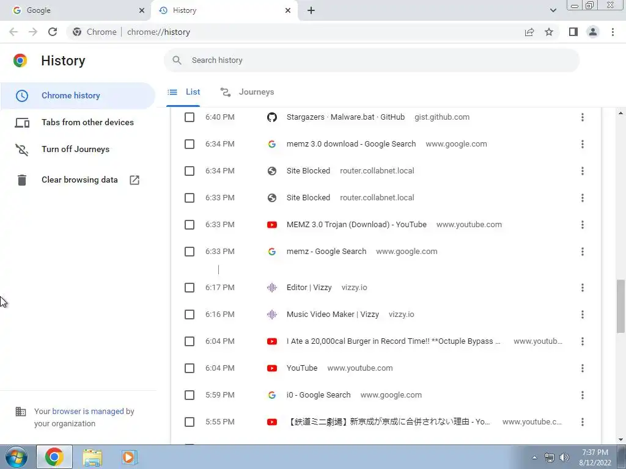Click Turn off Journeys in sidebar

click(78, 149)
